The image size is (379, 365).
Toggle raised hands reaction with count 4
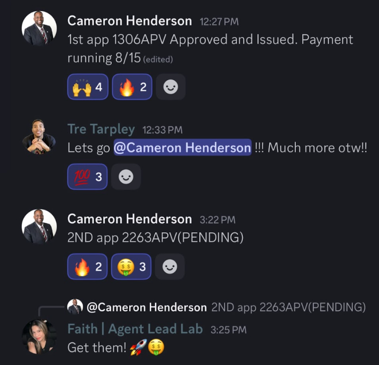[88, 87]
